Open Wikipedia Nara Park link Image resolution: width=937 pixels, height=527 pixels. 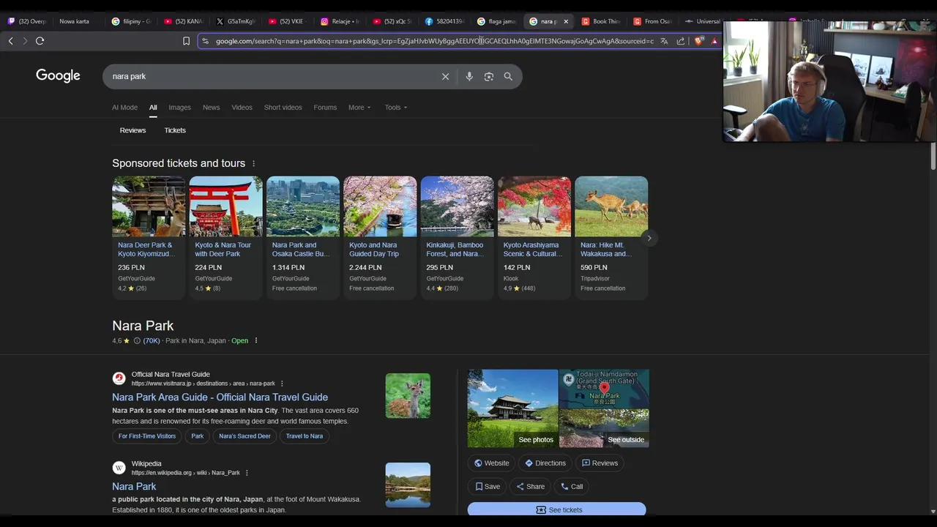[x=134, y=486]
